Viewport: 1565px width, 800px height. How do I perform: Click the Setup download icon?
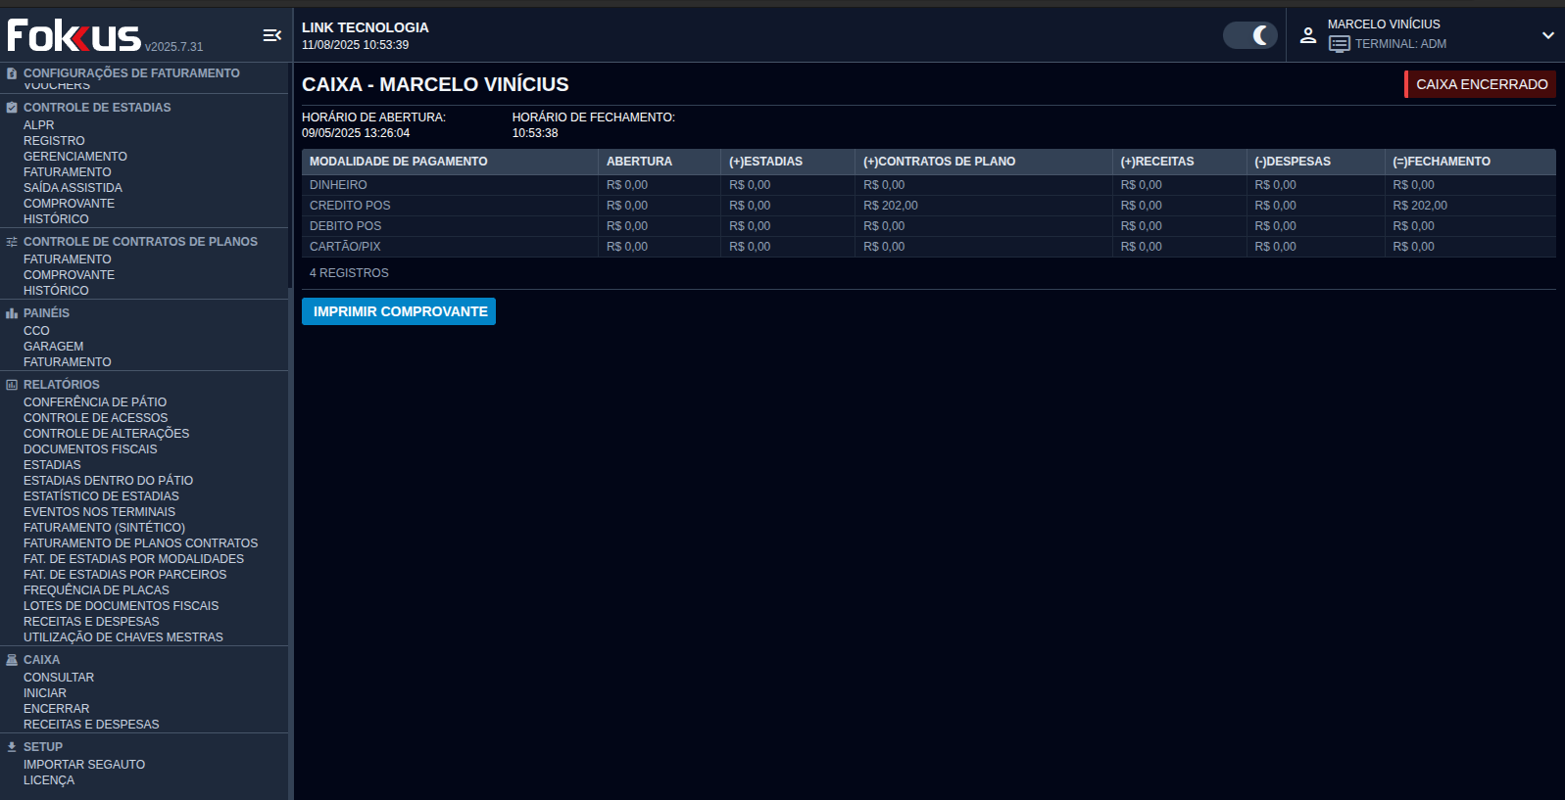click(x=12, y=747)
